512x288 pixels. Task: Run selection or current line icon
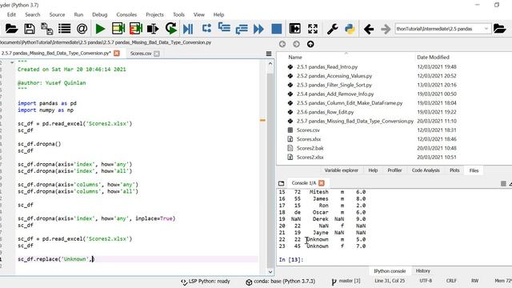click(x=153, y=29)
